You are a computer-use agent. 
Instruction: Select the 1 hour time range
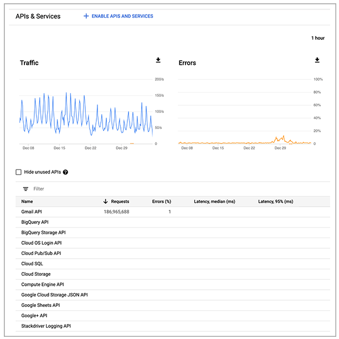pyautogui.click(x=317, y=38)
